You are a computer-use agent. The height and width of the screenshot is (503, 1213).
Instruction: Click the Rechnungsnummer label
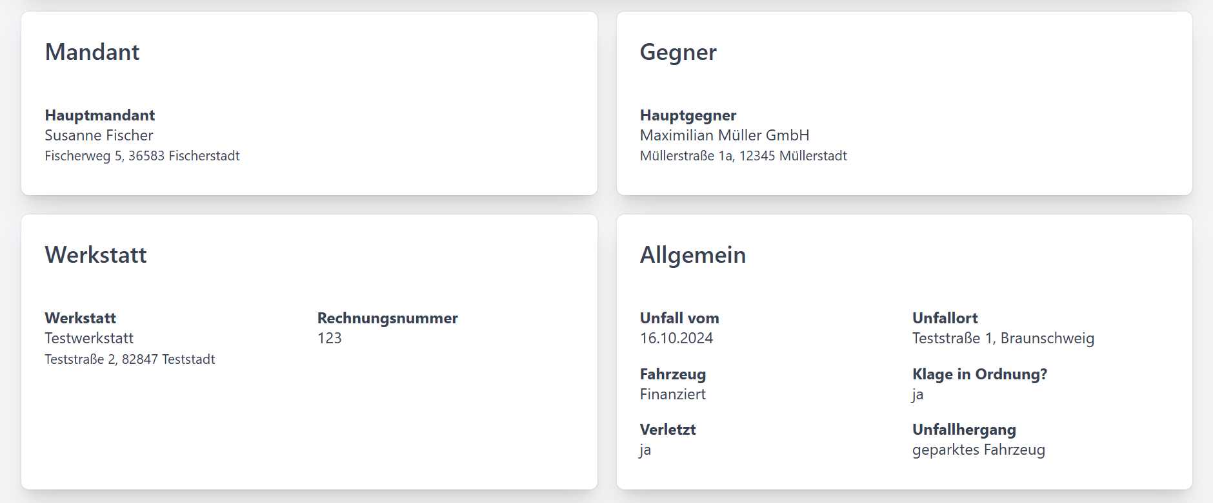[x=387, y=318]
